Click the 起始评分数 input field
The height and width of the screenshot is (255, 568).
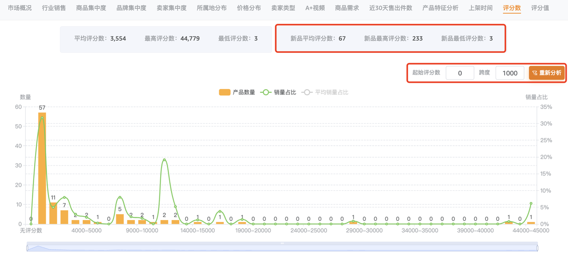(x=460, y=73)
